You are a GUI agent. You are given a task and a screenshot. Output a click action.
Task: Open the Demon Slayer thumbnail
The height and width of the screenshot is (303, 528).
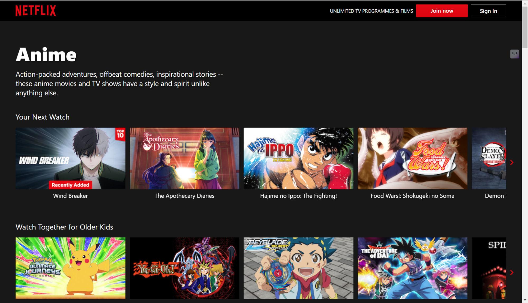pyautogui.click(x=489, y=158)
